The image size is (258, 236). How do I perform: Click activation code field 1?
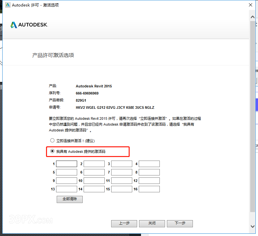[x=66, y=164]
